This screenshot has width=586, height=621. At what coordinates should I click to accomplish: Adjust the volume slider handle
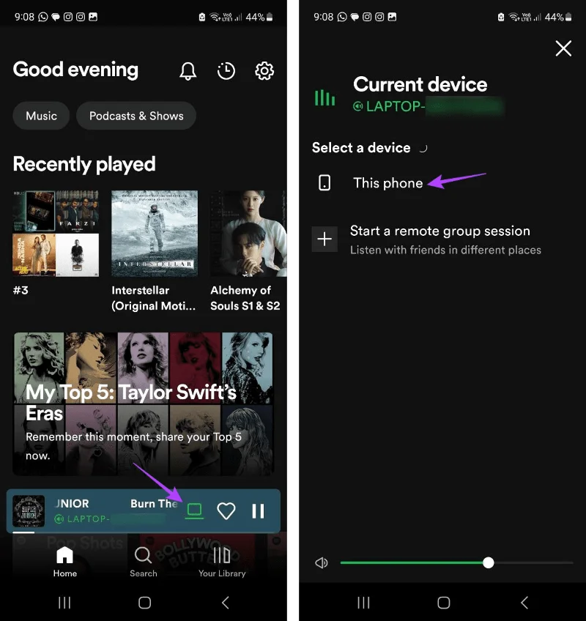[x=489, y=562]
